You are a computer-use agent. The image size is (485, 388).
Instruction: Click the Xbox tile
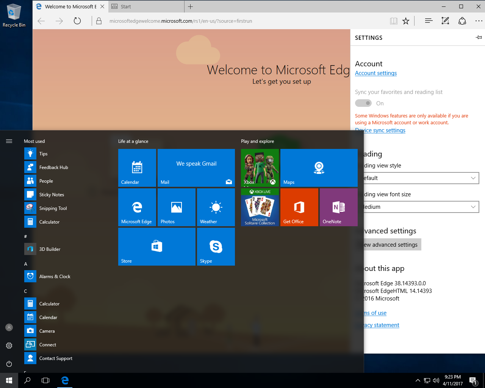(x=260, y=168)
